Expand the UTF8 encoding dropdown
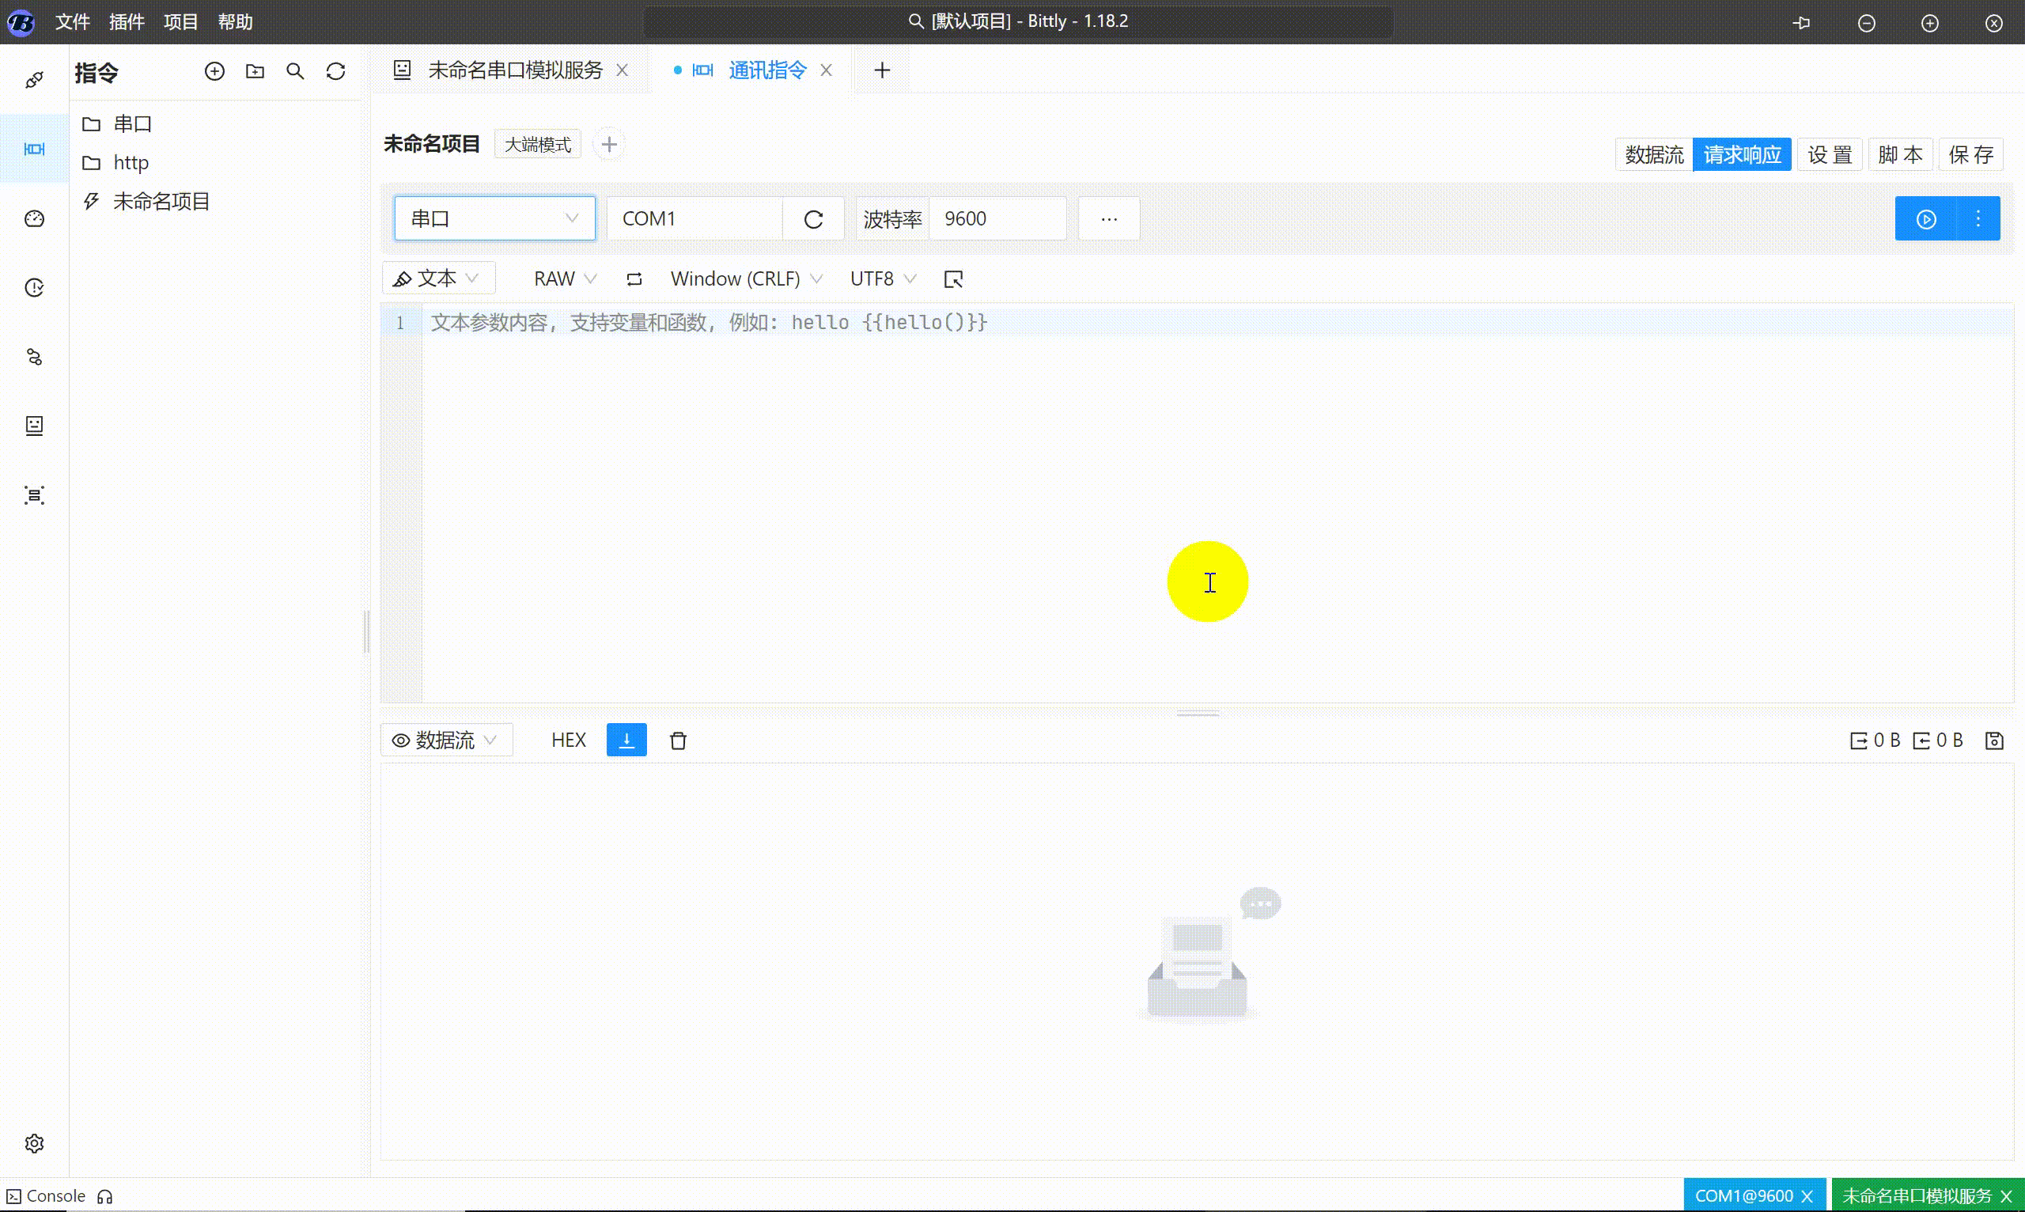2025x1212 pixels. [x=882, y=278]
